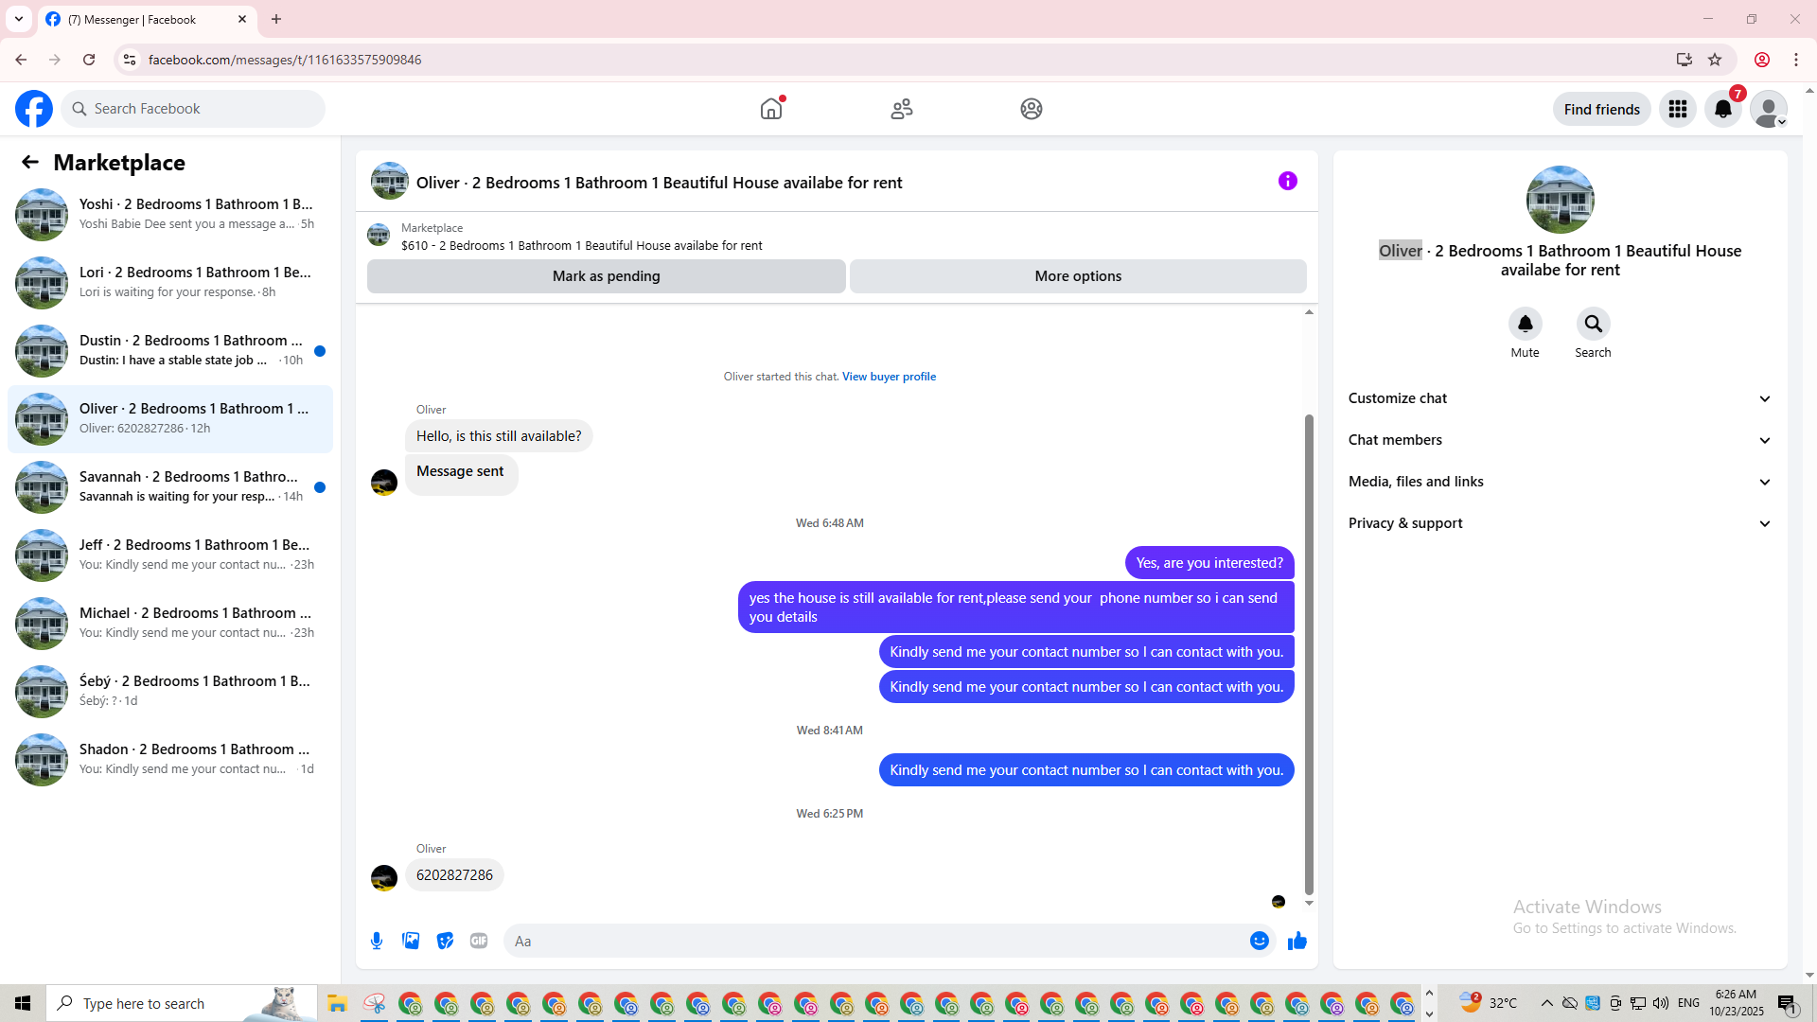The height and width of the screenshot is (1022, 1817).
Task: Send a thumbs-up like
Action: (x=1297, y=941)
